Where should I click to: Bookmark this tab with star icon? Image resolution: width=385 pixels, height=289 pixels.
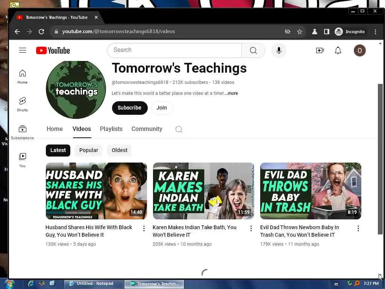pos(300,32)
